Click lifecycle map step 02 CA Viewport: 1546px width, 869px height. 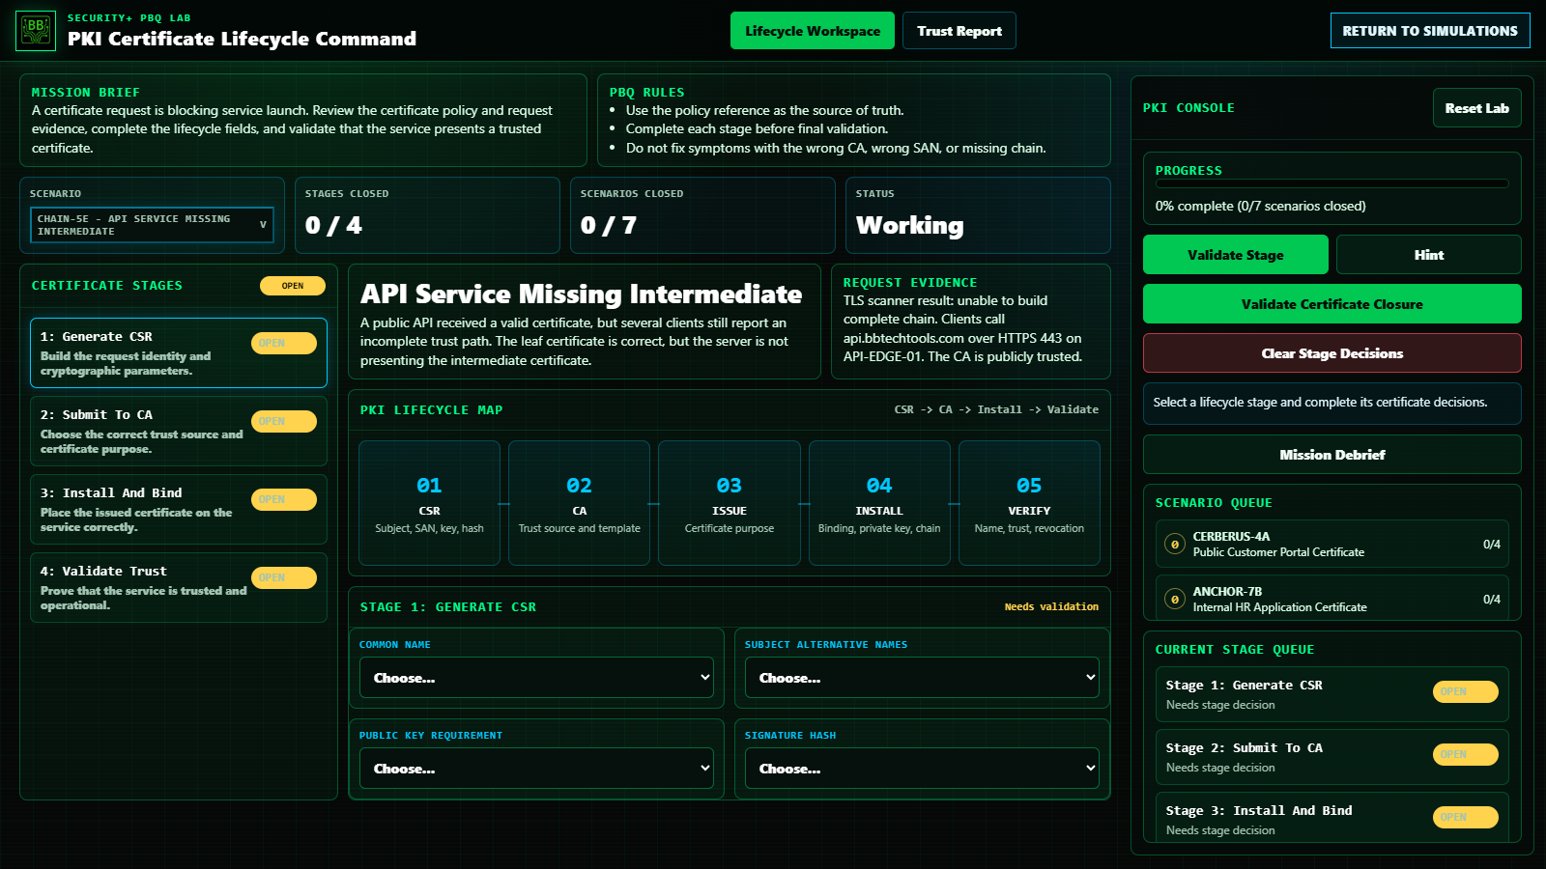[580, 503]
